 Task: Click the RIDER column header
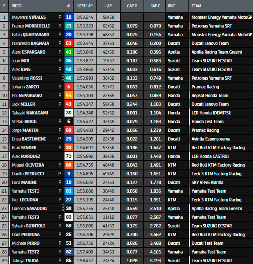click(17, 6)
